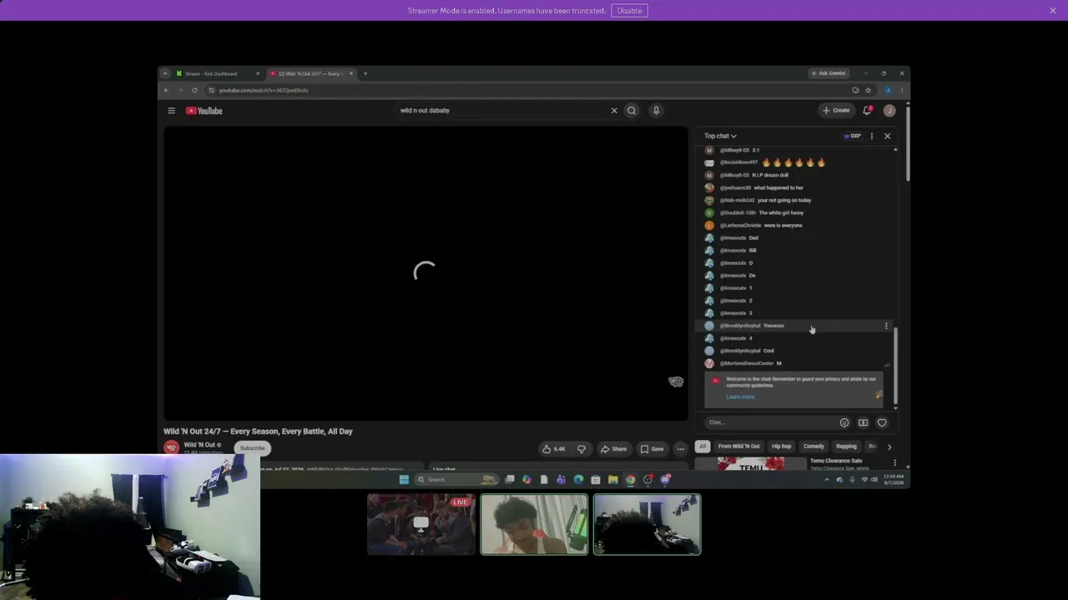
Task: Open the YouTube Create menu
Action: click(836, 111)
